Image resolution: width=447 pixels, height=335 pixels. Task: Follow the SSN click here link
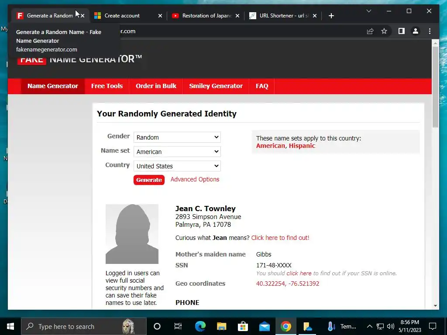(299, 273)
